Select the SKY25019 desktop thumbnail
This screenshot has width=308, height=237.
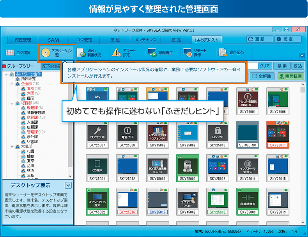coord(278,201)
